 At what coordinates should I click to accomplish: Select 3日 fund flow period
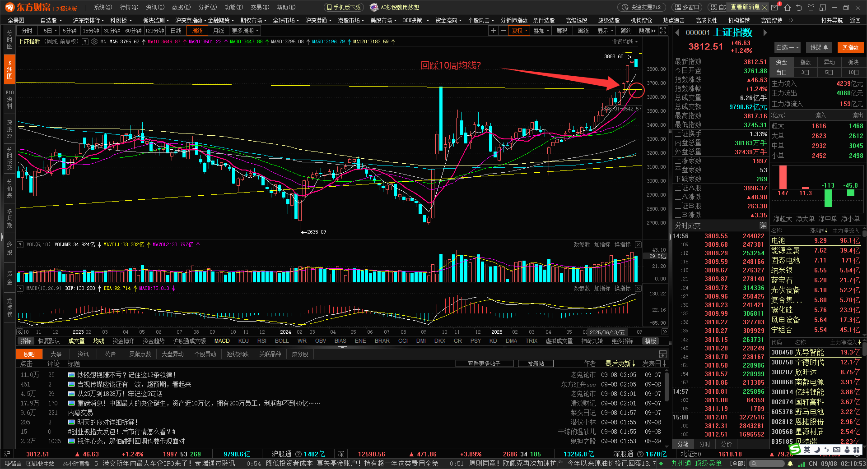coord(805,72)
